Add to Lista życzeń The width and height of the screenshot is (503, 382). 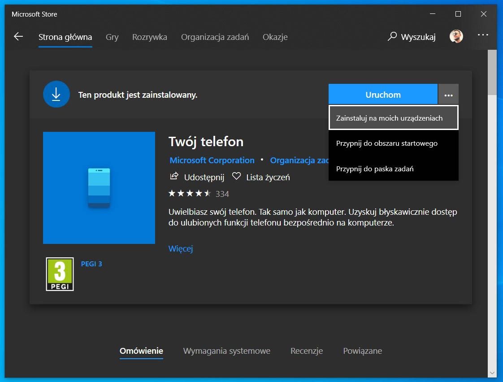pyautogui.click(x=268, y=177)
